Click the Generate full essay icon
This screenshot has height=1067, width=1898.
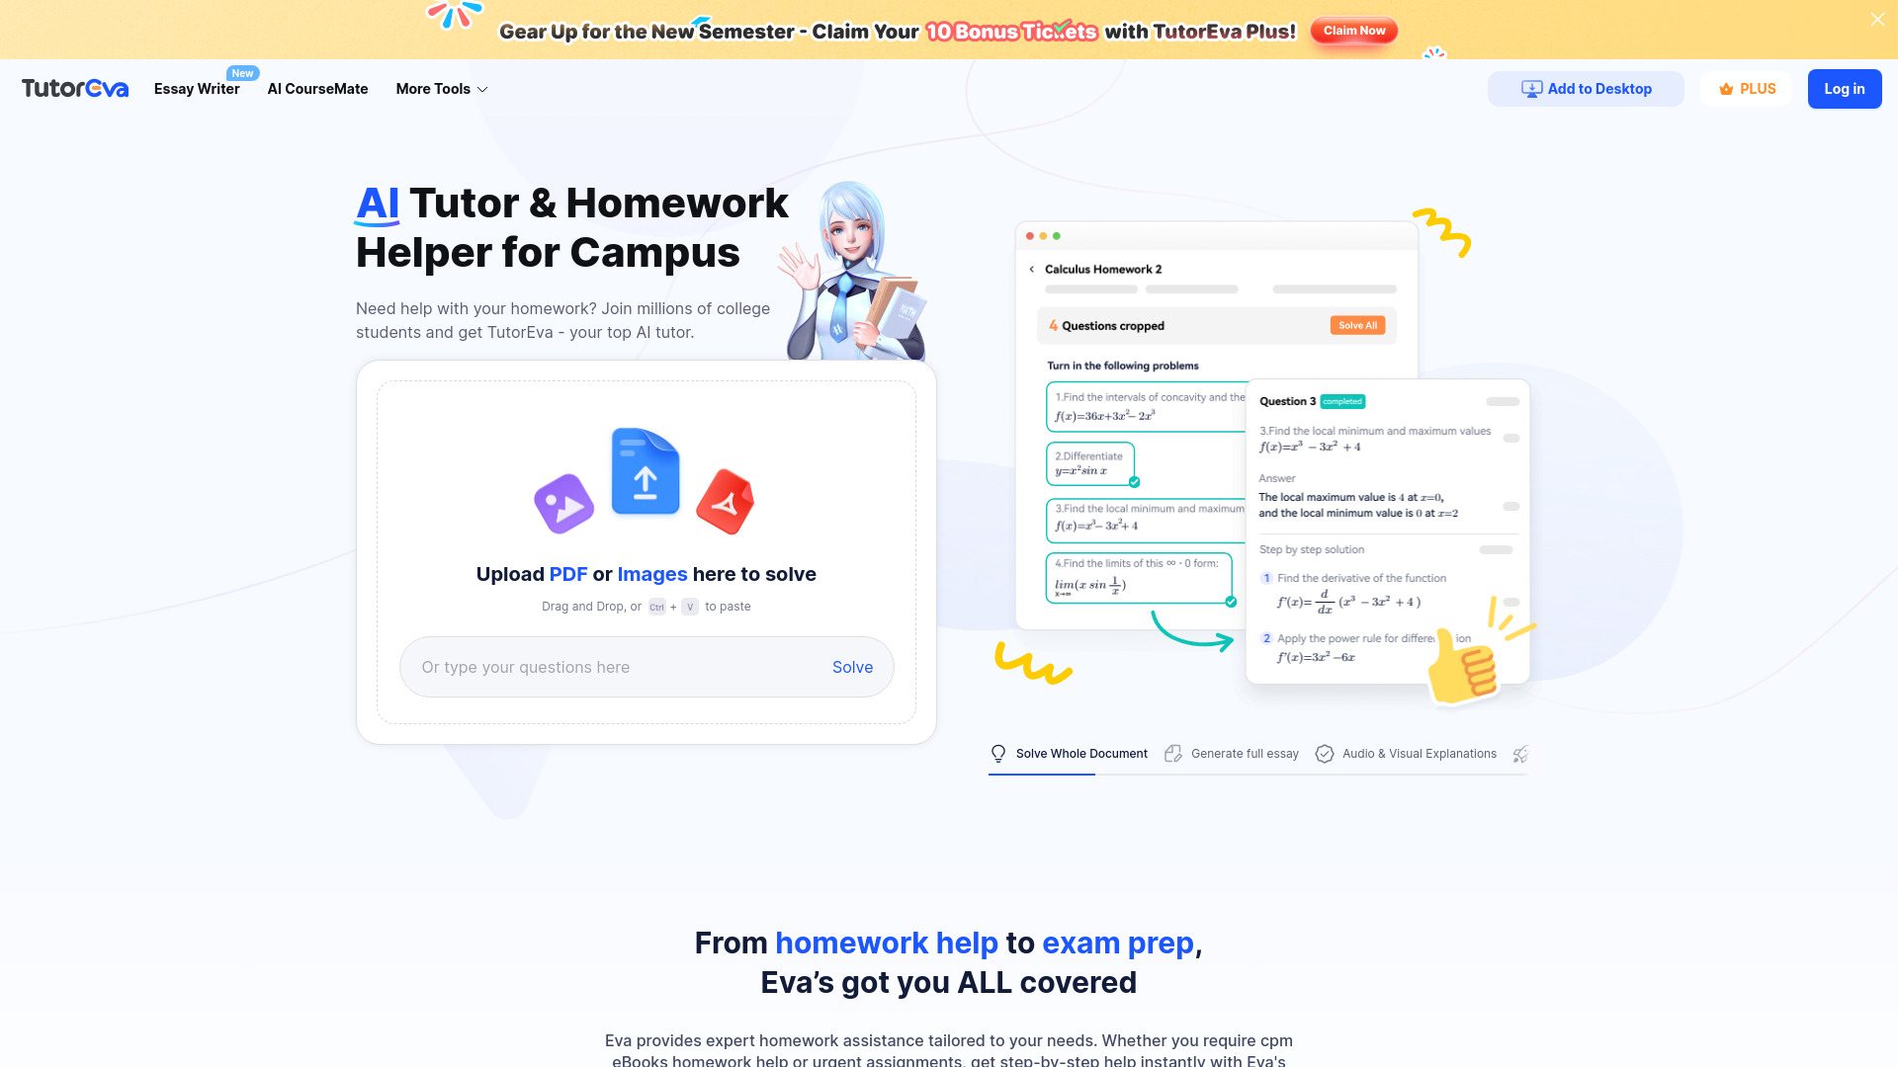[x=1173, y=753]
